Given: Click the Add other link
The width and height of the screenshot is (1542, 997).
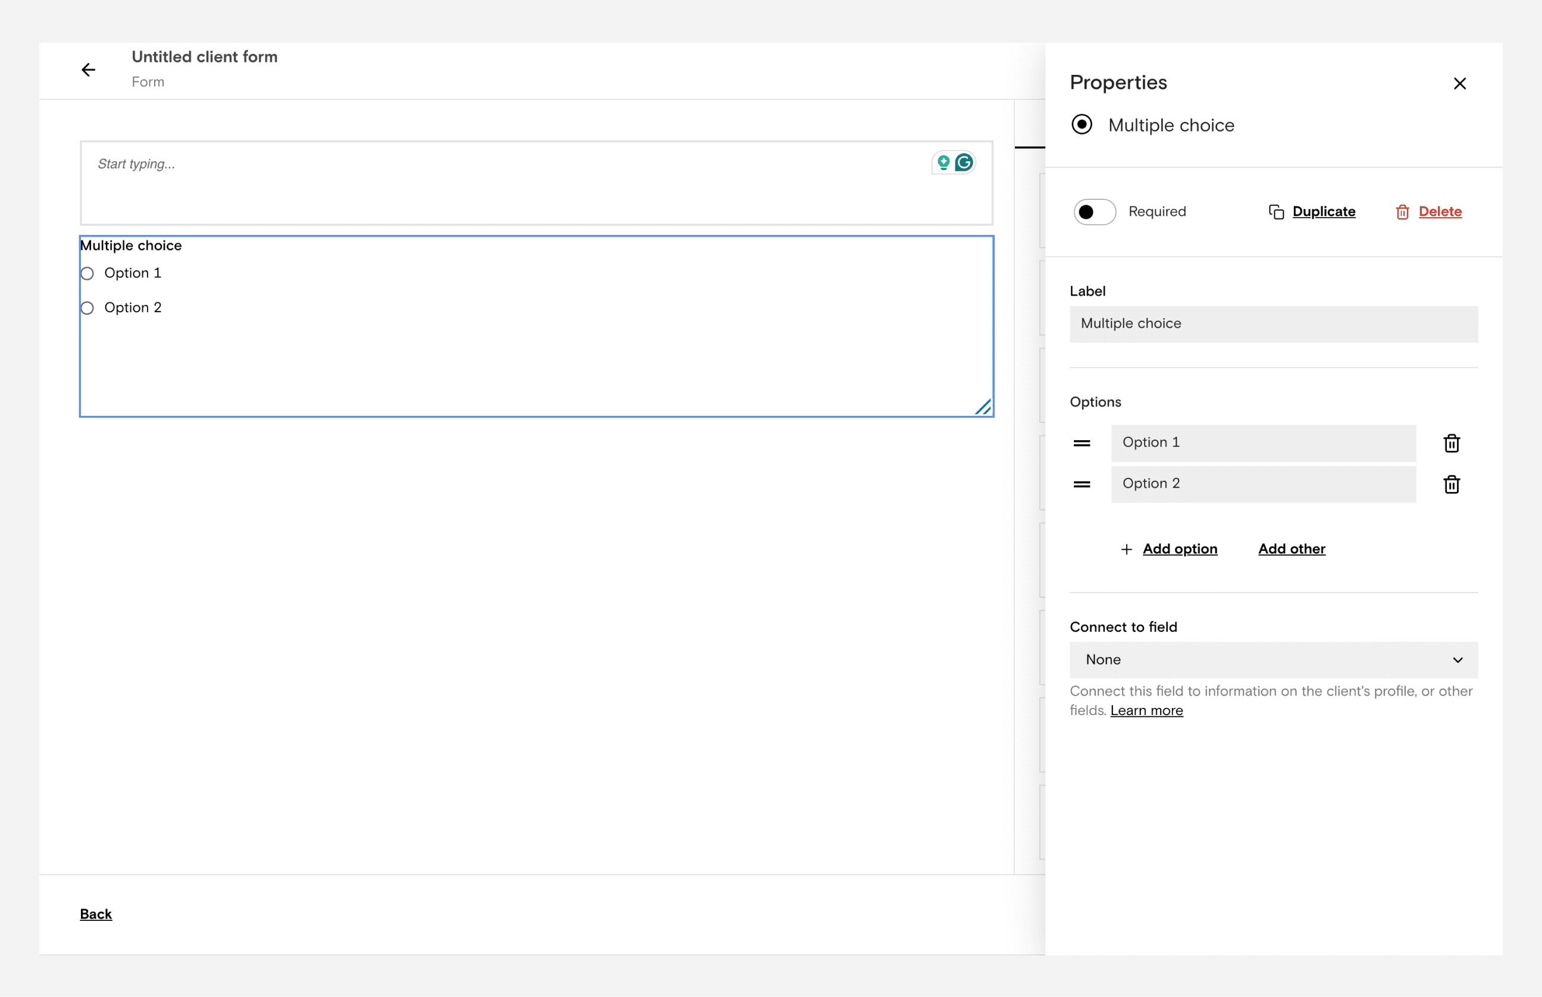Looking at the screenshot, I should point(1291,549).
